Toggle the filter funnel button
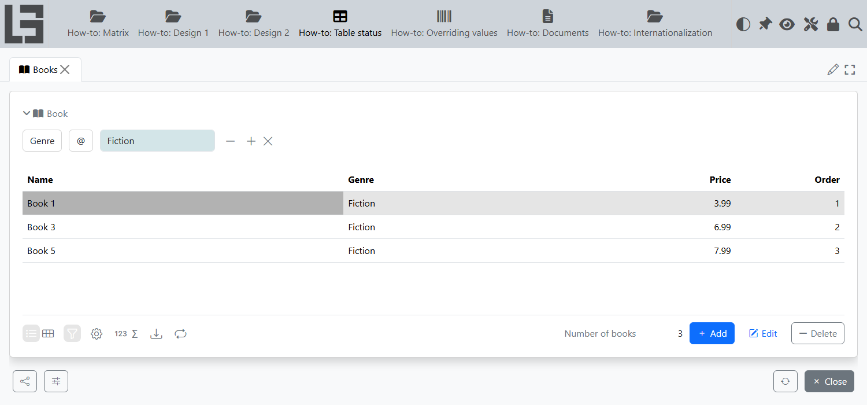This screenshot has width=867, height=405. tap(72, 333)
